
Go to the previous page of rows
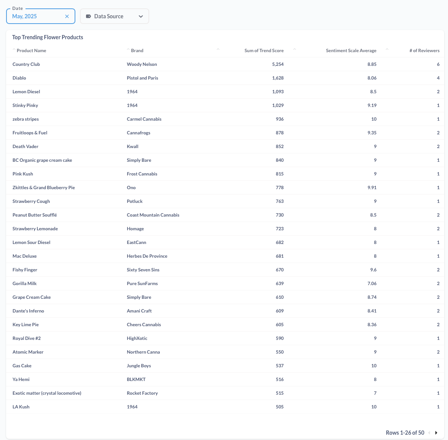(x=429, y=432)
